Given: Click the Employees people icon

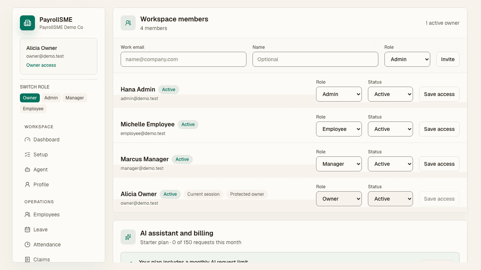Looking at the screenshot, I should (27, 214).
